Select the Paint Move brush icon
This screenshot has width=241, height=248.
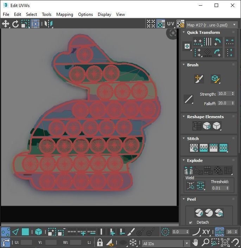click(x=199, y=79)
